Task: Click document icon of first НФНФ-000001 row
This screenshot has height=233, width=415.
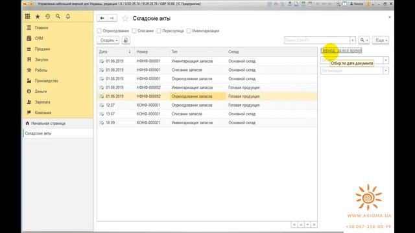Action: point(101,61)
